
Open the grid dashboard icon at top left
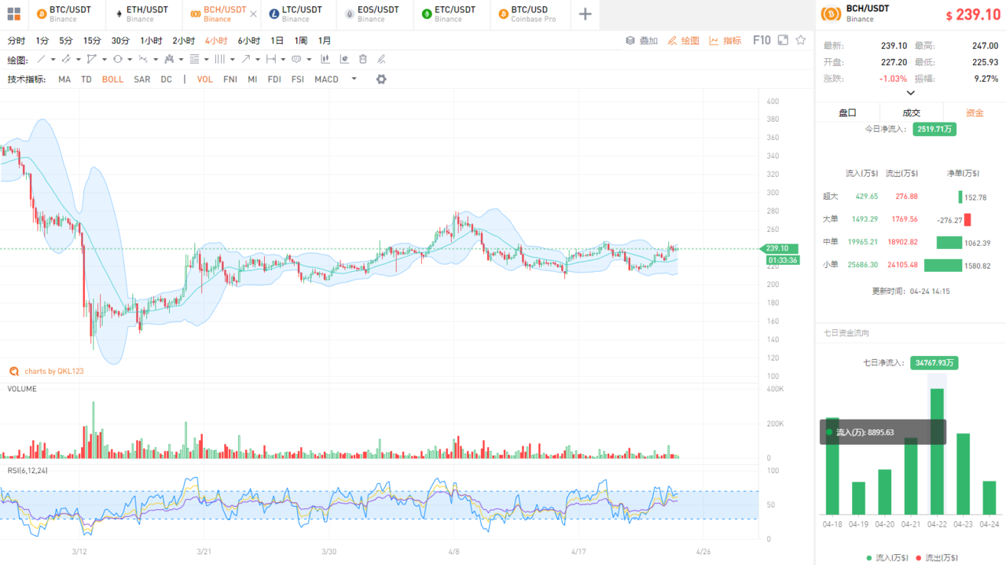tap(13, 14)
